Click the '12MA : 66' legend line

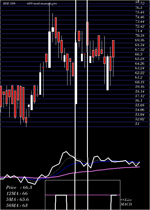[17, 193]
